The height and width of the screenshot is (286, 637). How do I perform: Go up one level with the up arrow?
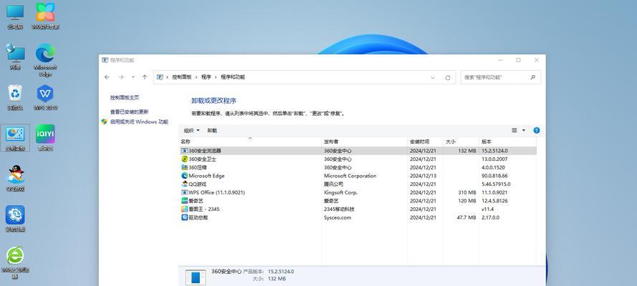click(145, 77)
